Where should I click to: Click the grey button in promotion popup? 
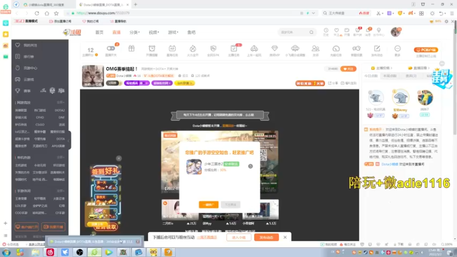point(231,204)
